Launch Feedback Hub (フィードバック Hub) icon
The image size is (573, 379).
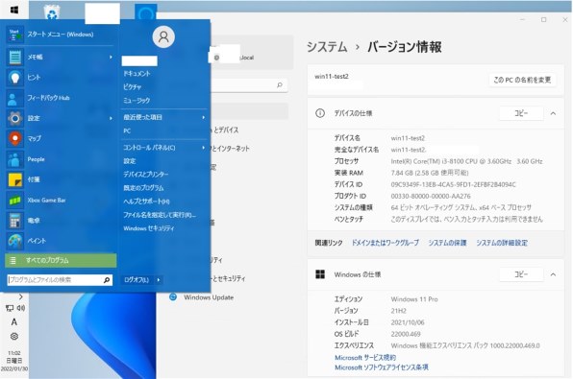[x=15, y=98]
